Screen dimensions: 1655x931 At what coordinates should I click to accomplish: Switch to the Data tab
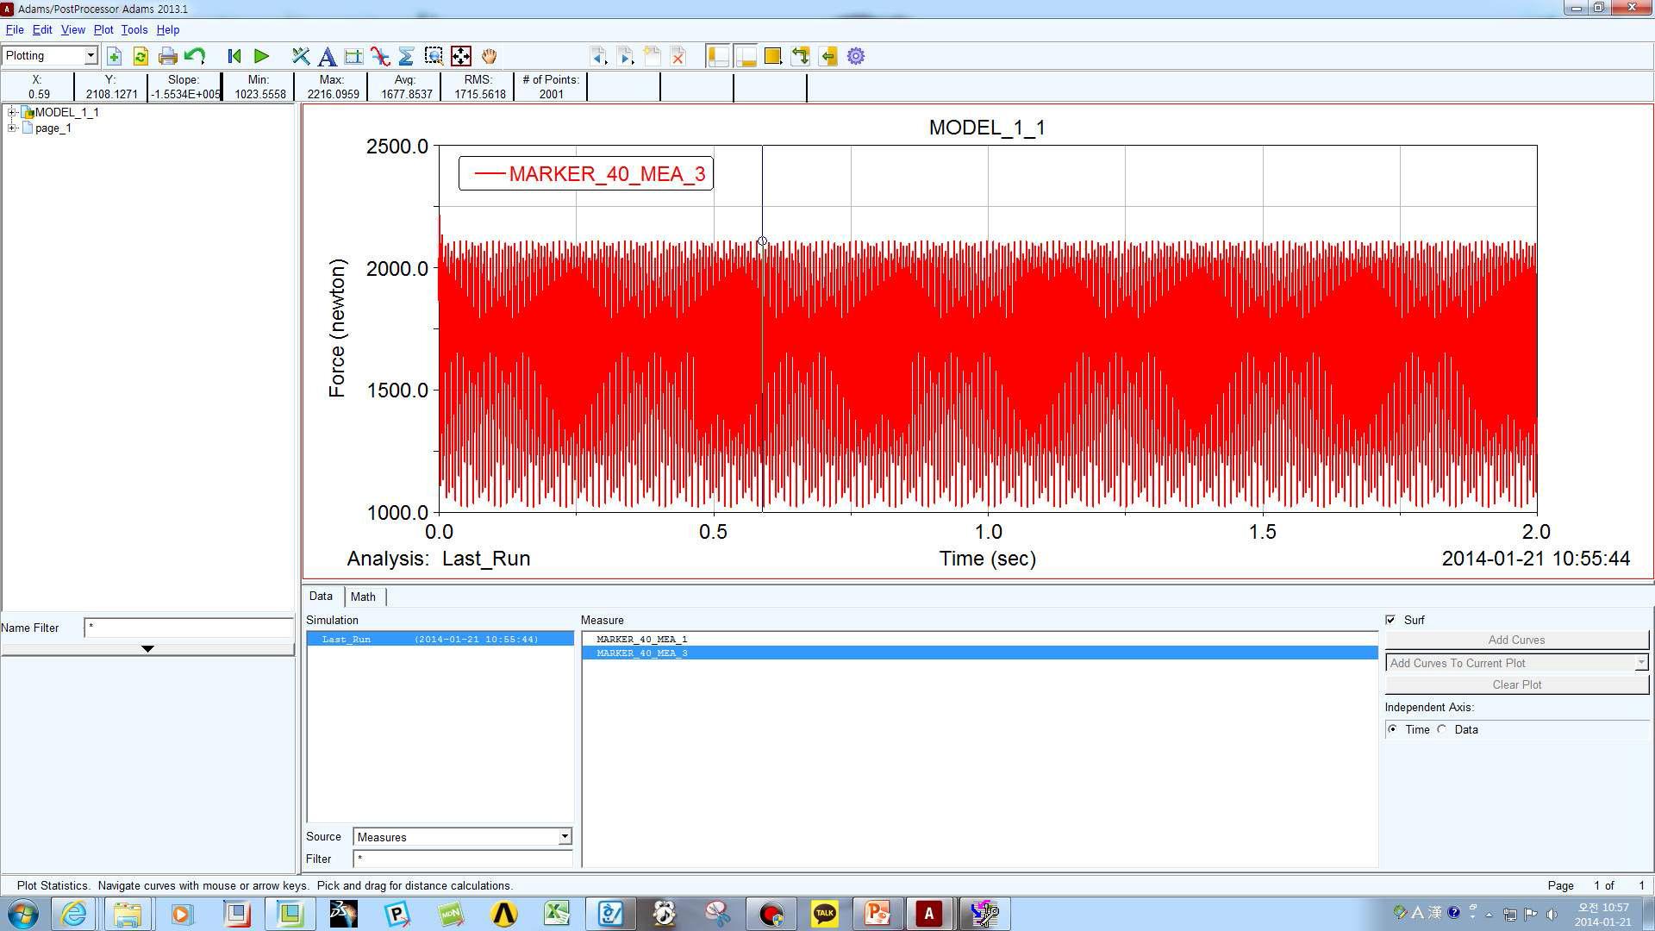pos(321,597)
